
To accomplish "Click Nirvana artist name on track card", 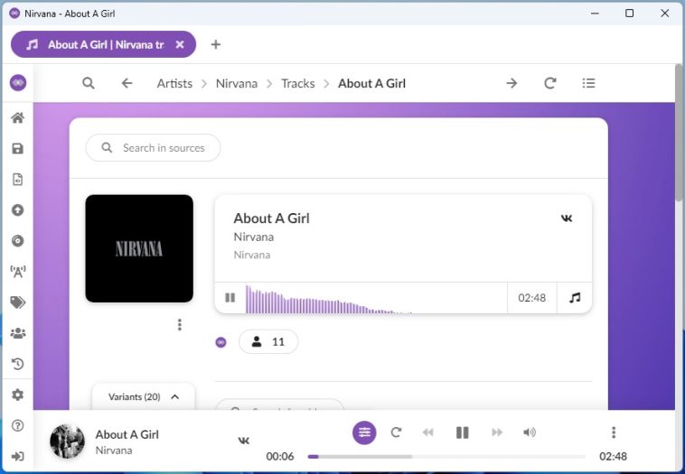I will click(x=254, y=237).
